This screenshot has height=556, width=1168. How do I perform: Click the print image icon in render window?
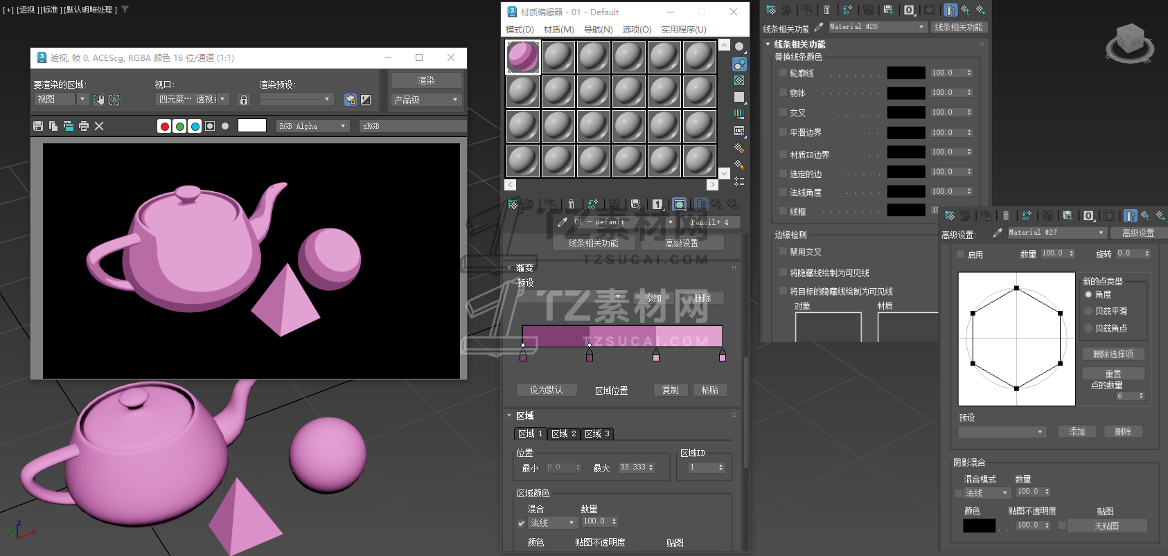[84, 126]
